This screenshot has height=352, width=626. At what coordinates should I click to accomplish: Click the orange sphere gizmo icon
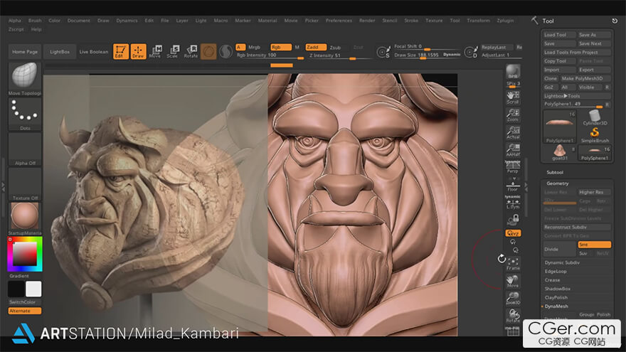tap(208, 51)
